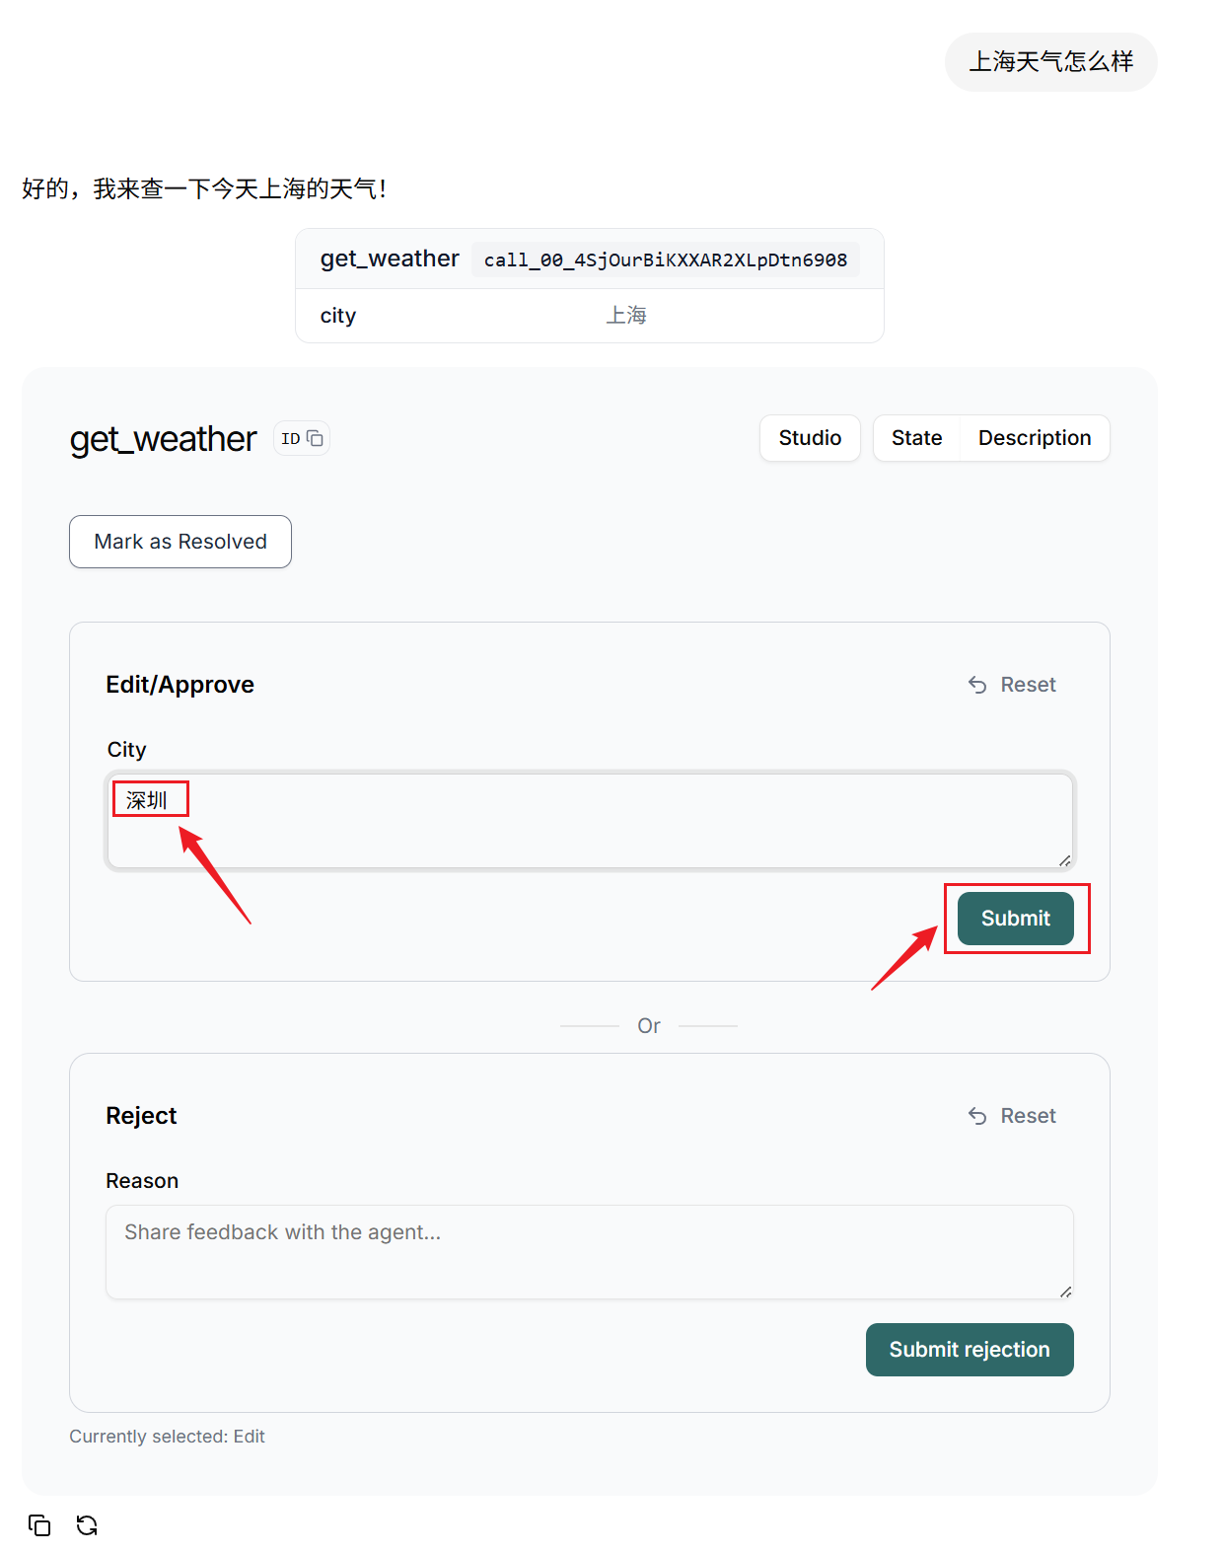Click the copy message icon at bottom
This screenshot has width=1223, height=1554.
39,1525
